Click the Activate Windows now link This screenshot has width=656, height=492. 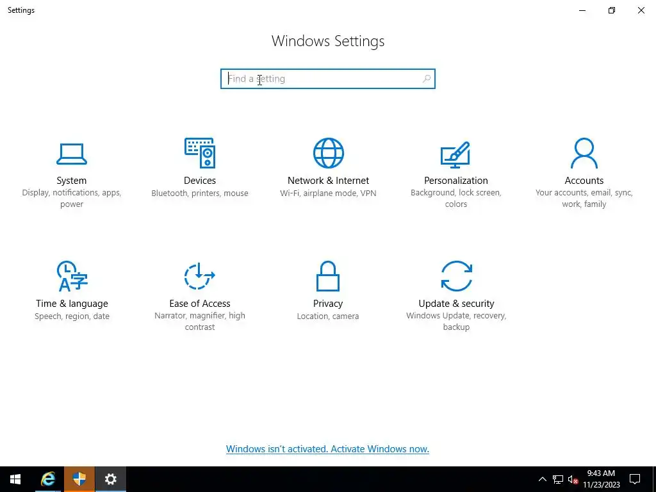click(x=327, y=449)
